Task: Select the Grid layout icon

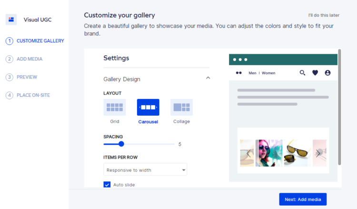Action: tap(115, 107)
